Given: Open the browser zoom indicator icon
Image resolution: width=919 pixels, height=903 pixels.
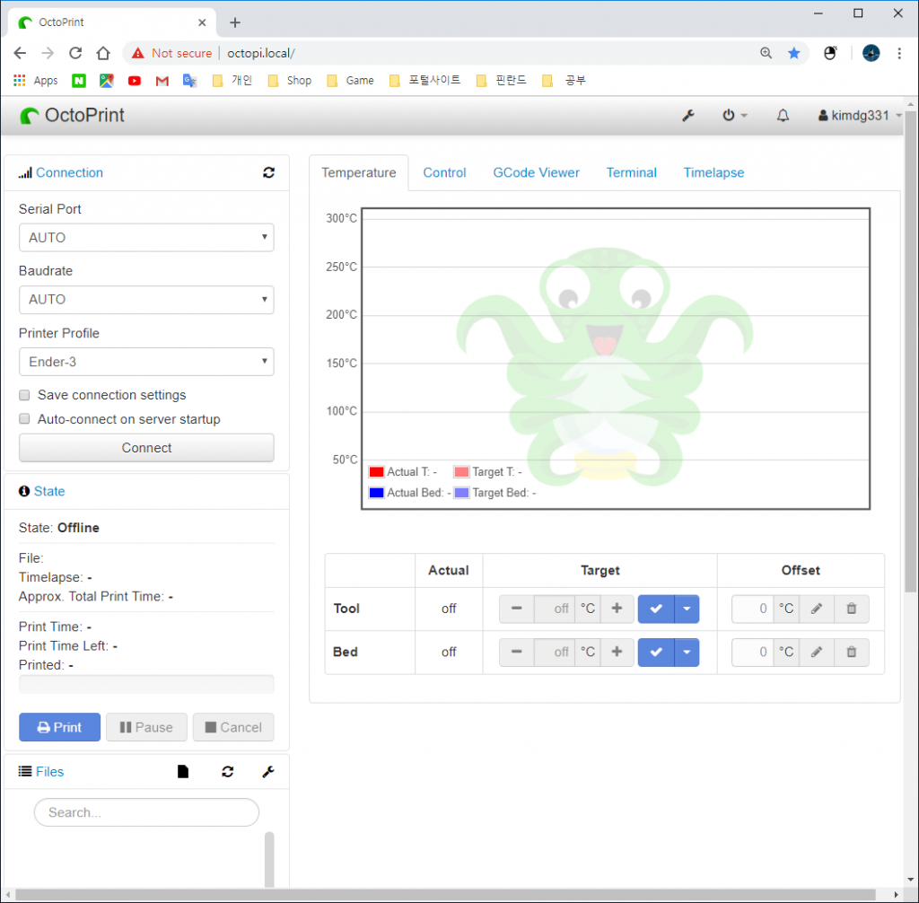Looking at the screenshot, I should 766,53.
